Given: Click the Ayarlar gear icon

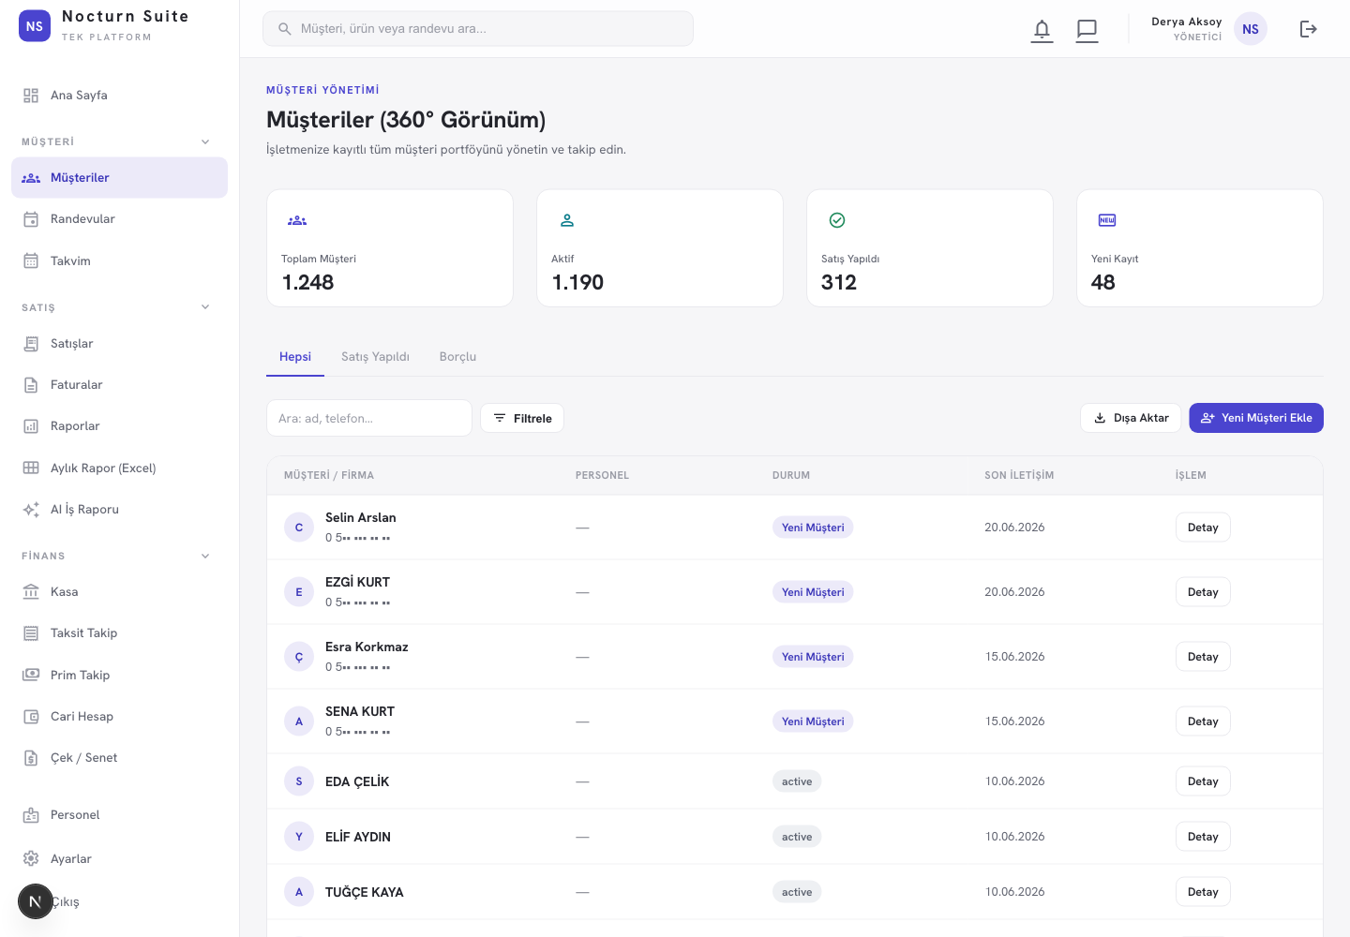Looking at the screenshot, I should [31, 859].
